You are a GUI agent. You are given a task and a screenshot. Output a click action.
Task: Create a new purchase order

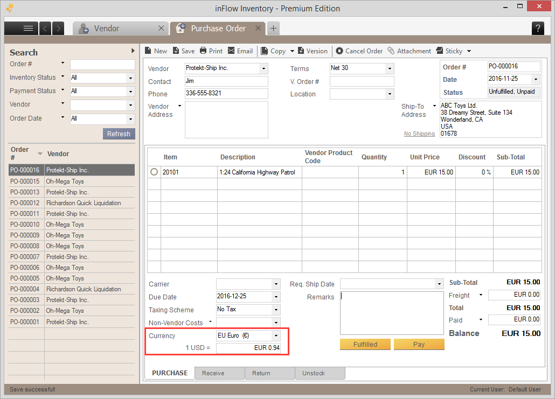(x=156, y=51)
